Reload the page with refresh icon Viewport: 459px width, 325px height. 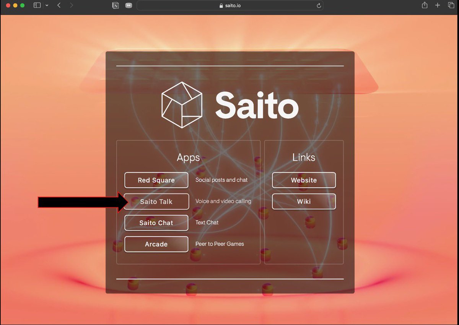coord(319,5)
